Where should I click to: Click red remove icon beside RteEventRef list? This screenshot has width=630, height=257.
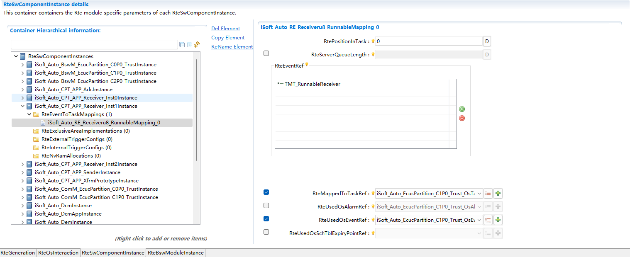462,118
